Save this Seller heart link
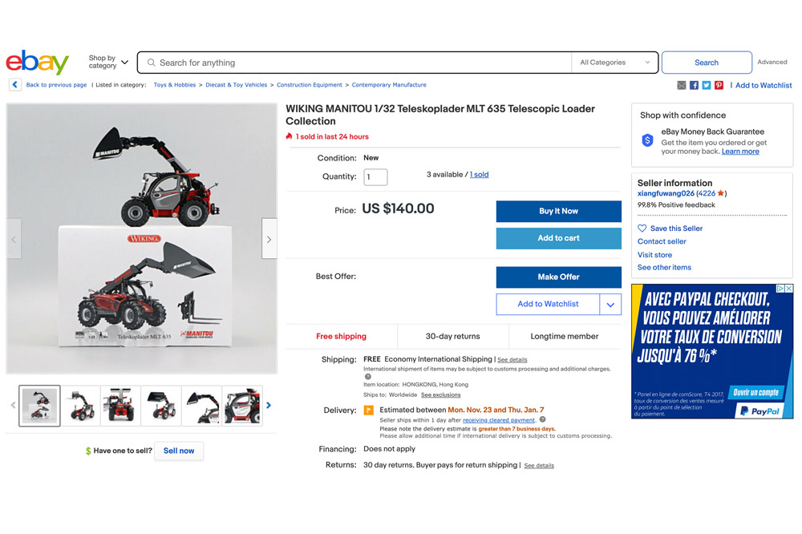 (x=670, y=229)
